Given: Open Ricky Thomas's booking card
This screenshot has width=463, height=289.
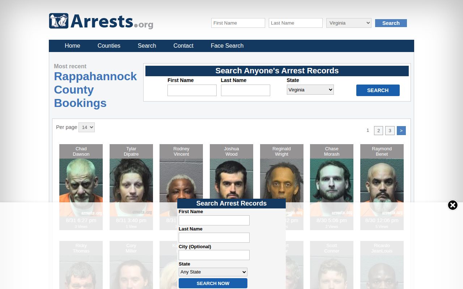Looking at the screenshot, I should (x=81, y=265).
